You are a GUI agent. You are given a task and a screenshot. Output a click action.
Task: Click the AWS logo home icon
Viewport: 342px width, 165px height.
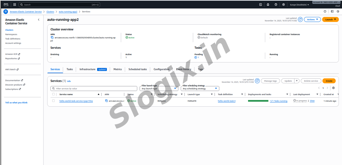point(6,4)
